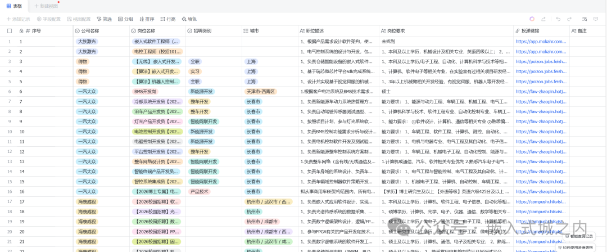Image resolution: width=607 pixels, height=252 pixels.
Task: Open the 公司名称 column header menu
Action: point(101,31)
